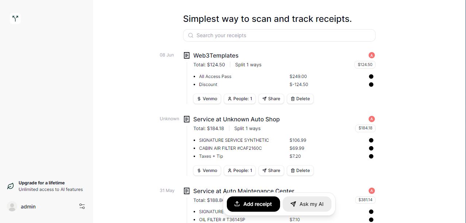Open settings via sliders icon next to admin
This screenshot has width=466, height=223.
[x=82, y=206]
